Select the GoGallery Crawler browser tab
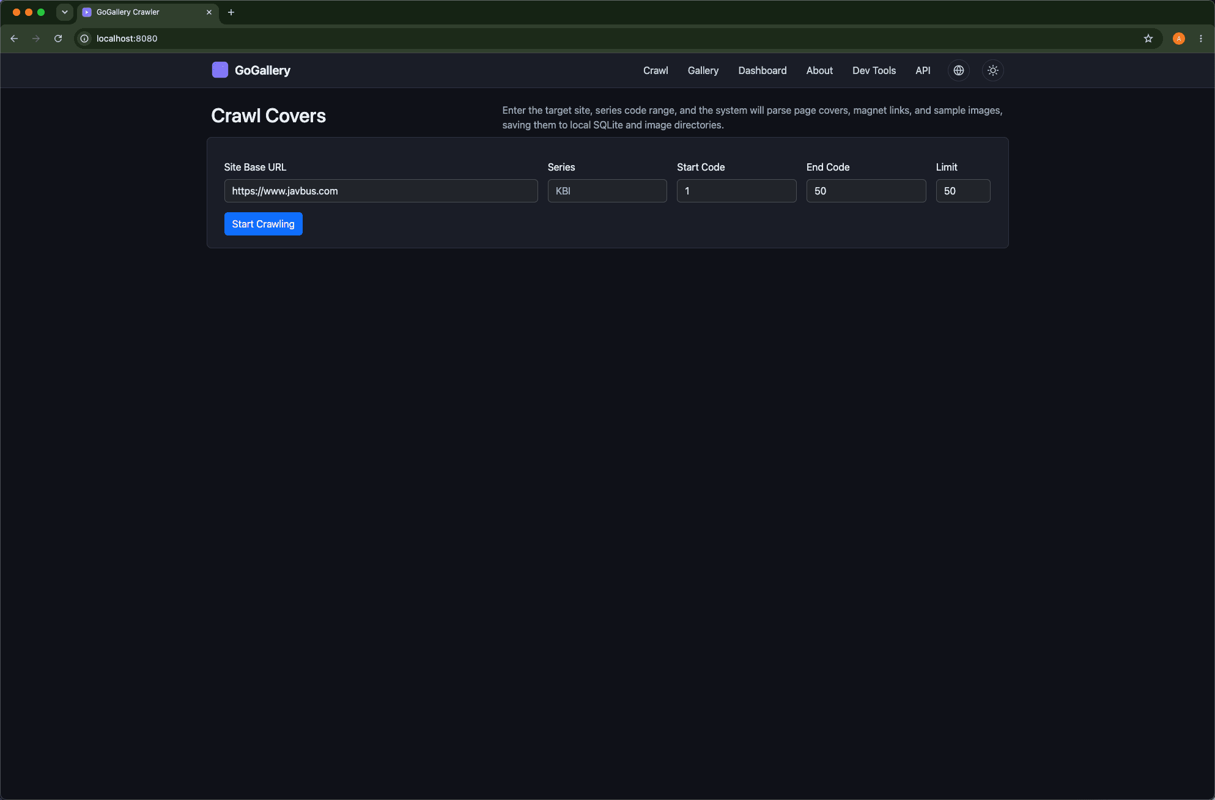Image resolution: width=1215 pixels, height=800 pixels. pos(148,12)
